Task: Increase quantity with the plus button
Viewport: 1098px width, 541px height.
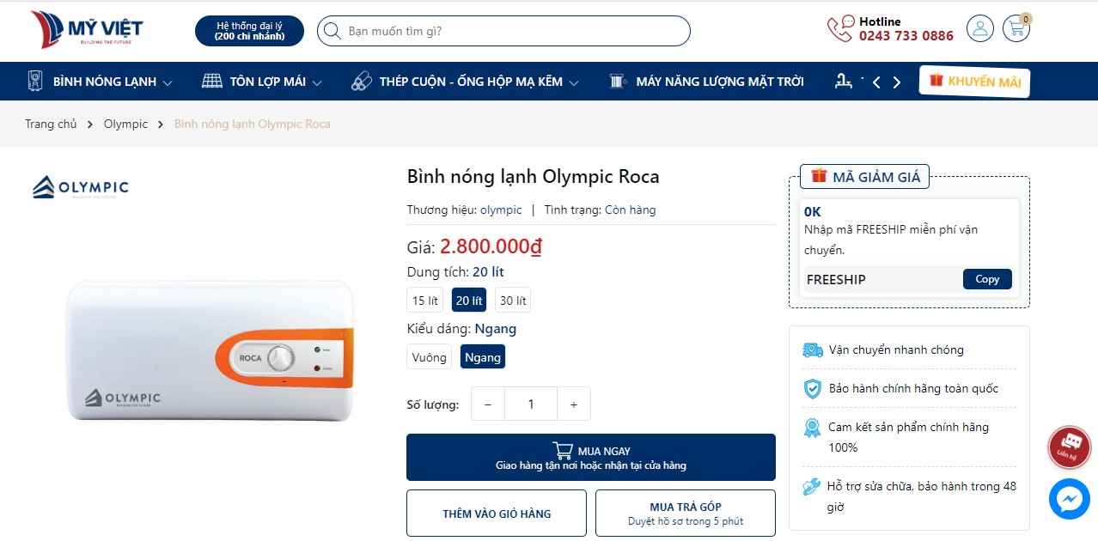Action: (x=574, y=404)
